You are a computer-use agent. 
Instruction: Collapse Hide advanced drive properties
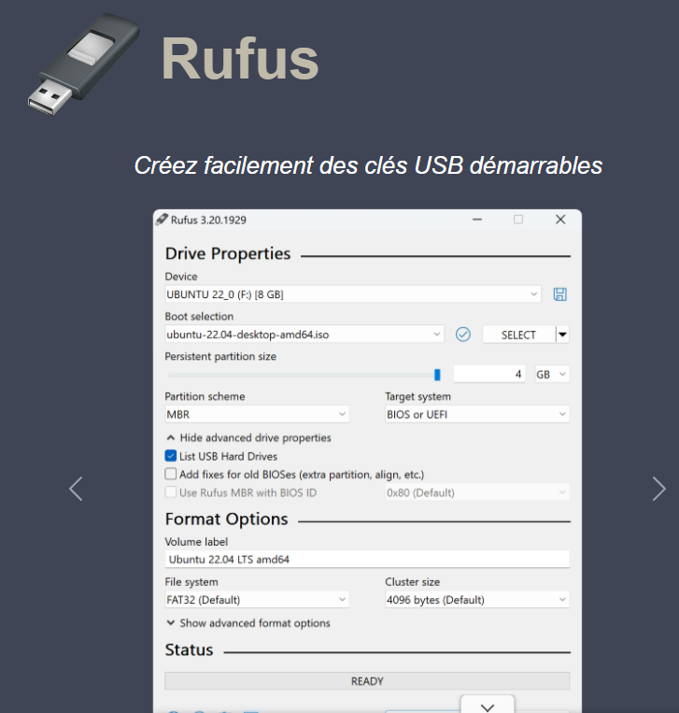pos(248,437)
